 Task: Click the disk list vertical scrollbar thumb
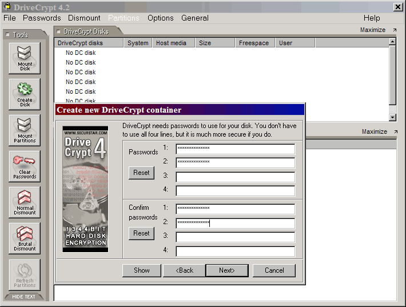point(392,75)
